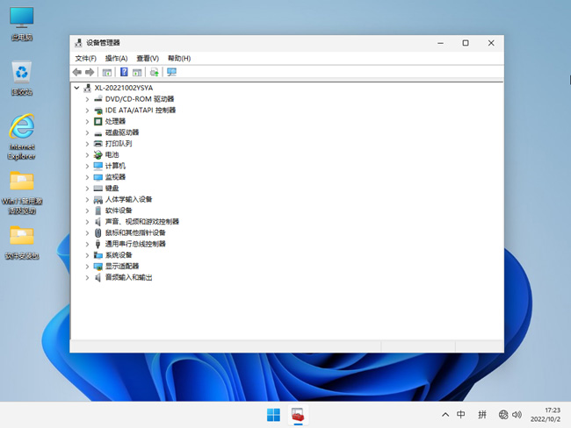The width and height of the screenshot is (571, 428).
Task: Select the 此电脑 desktop icon
Action: tap(22, 24)
